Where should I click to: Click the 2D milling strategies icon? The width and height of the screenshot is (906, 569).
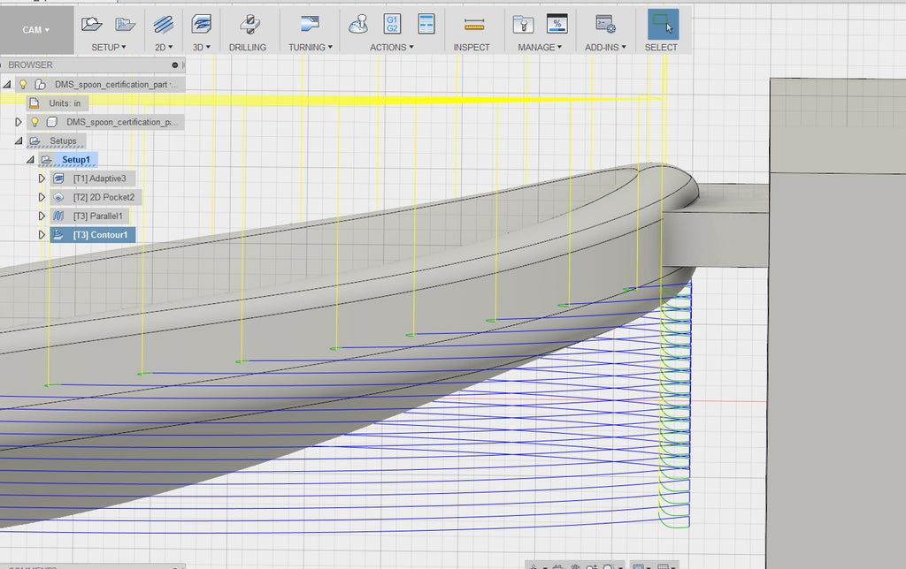(163, 24)
